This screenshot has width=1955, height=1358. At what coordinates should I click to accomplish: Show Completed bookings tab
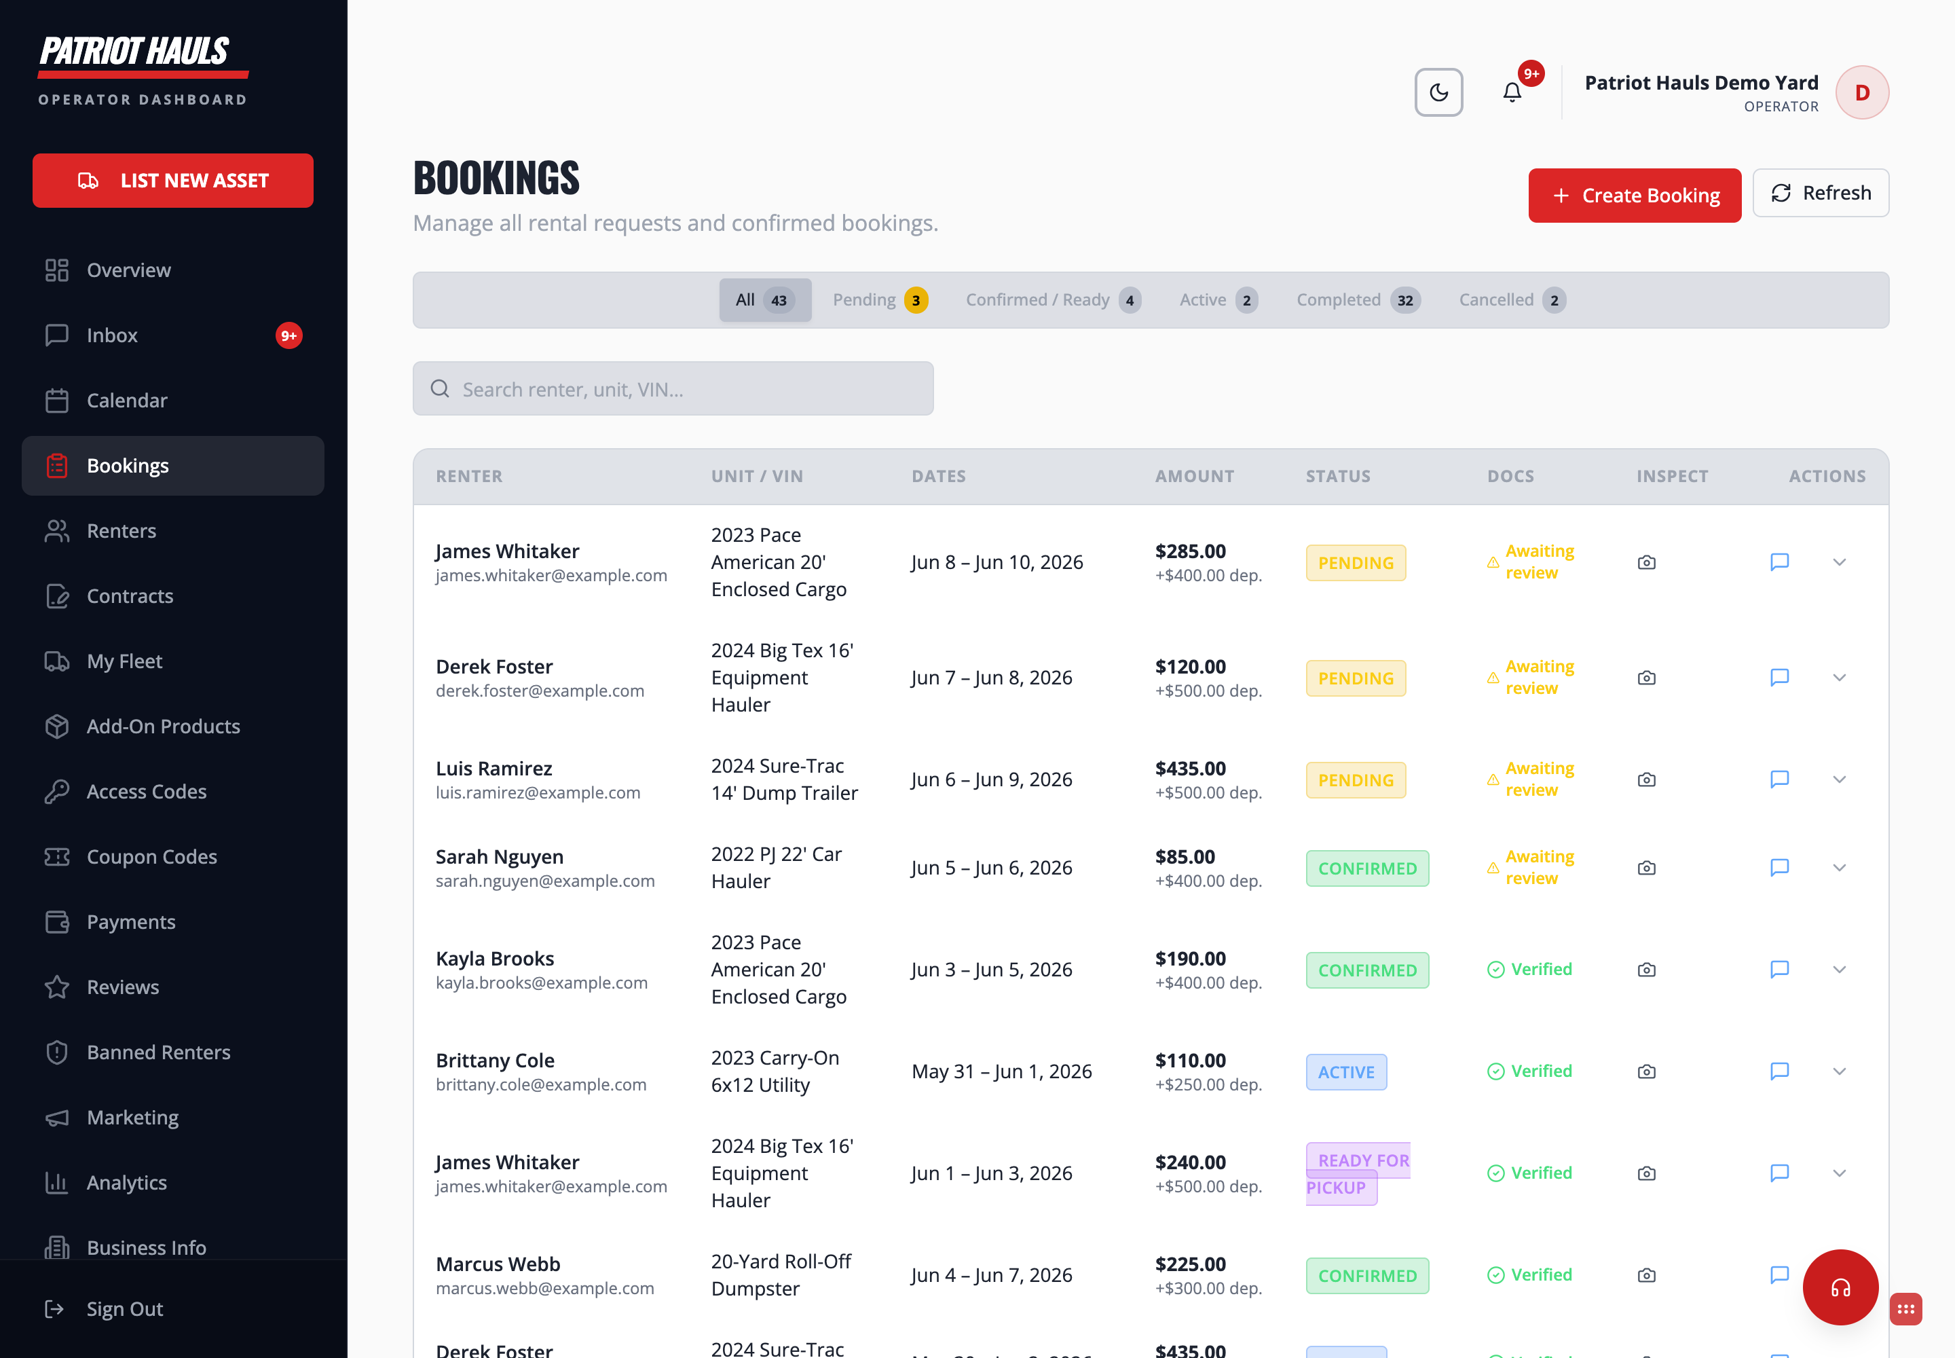tap(1358, 300)
